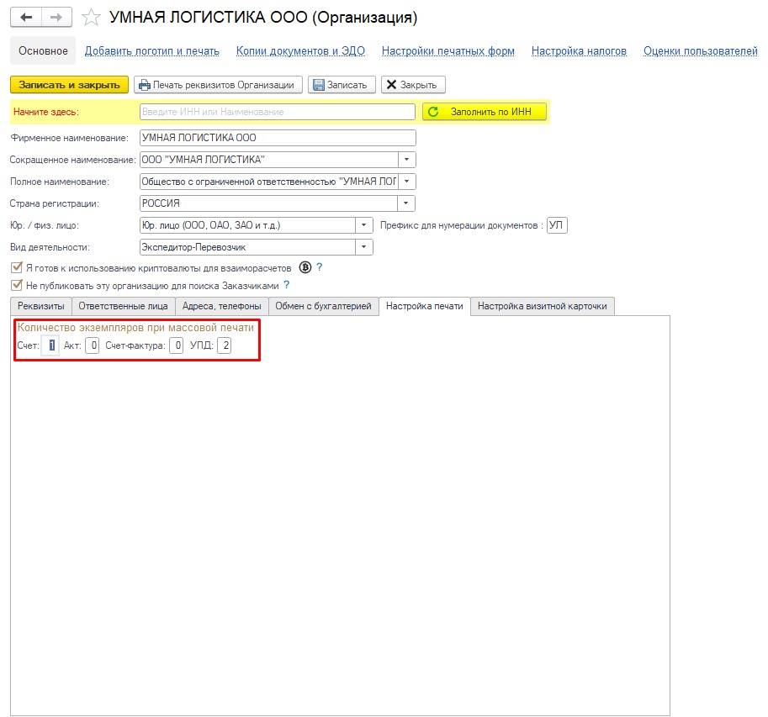Screen dimensions: 768x717
Task: Switch to Ответственные лица tab
Action: pos(124,306)
